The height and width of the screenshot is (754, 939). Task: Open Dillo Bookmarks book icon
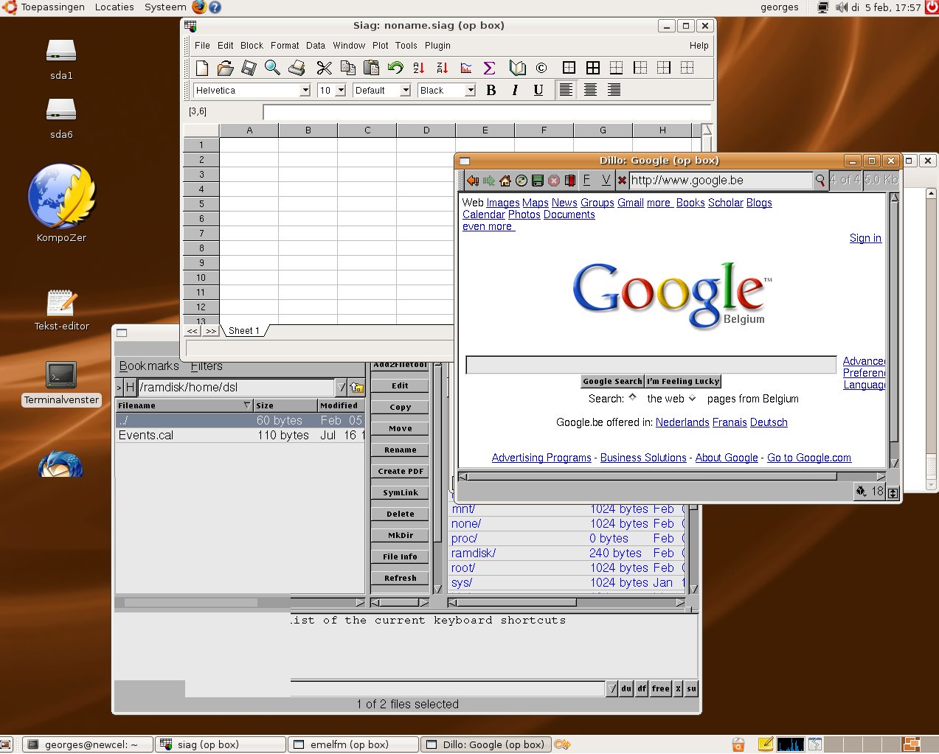[570, 181]
